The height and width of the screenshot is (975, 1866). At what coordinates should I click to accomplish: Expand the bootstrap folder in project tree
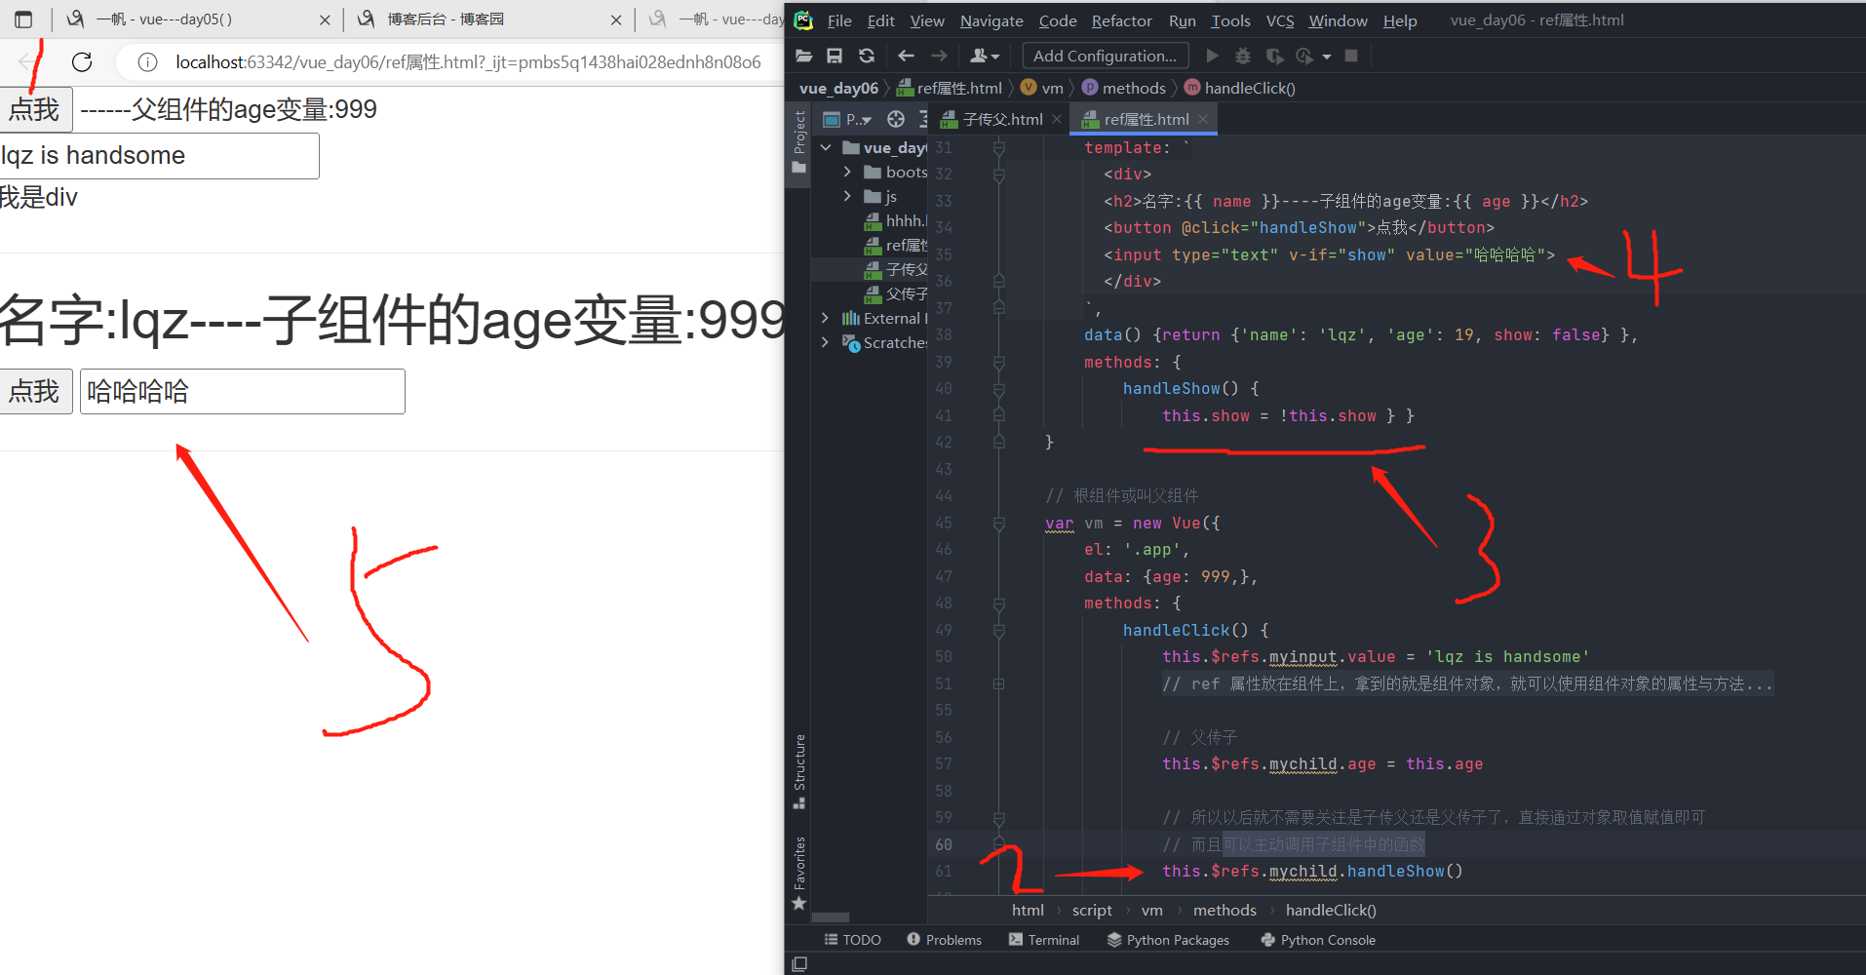tap(847, 172)
